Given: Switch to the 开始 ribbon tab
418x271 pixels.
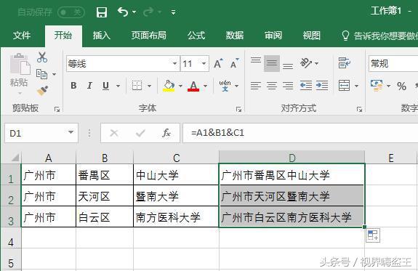Looking at the screenshot, I should (x=63, y=36).
